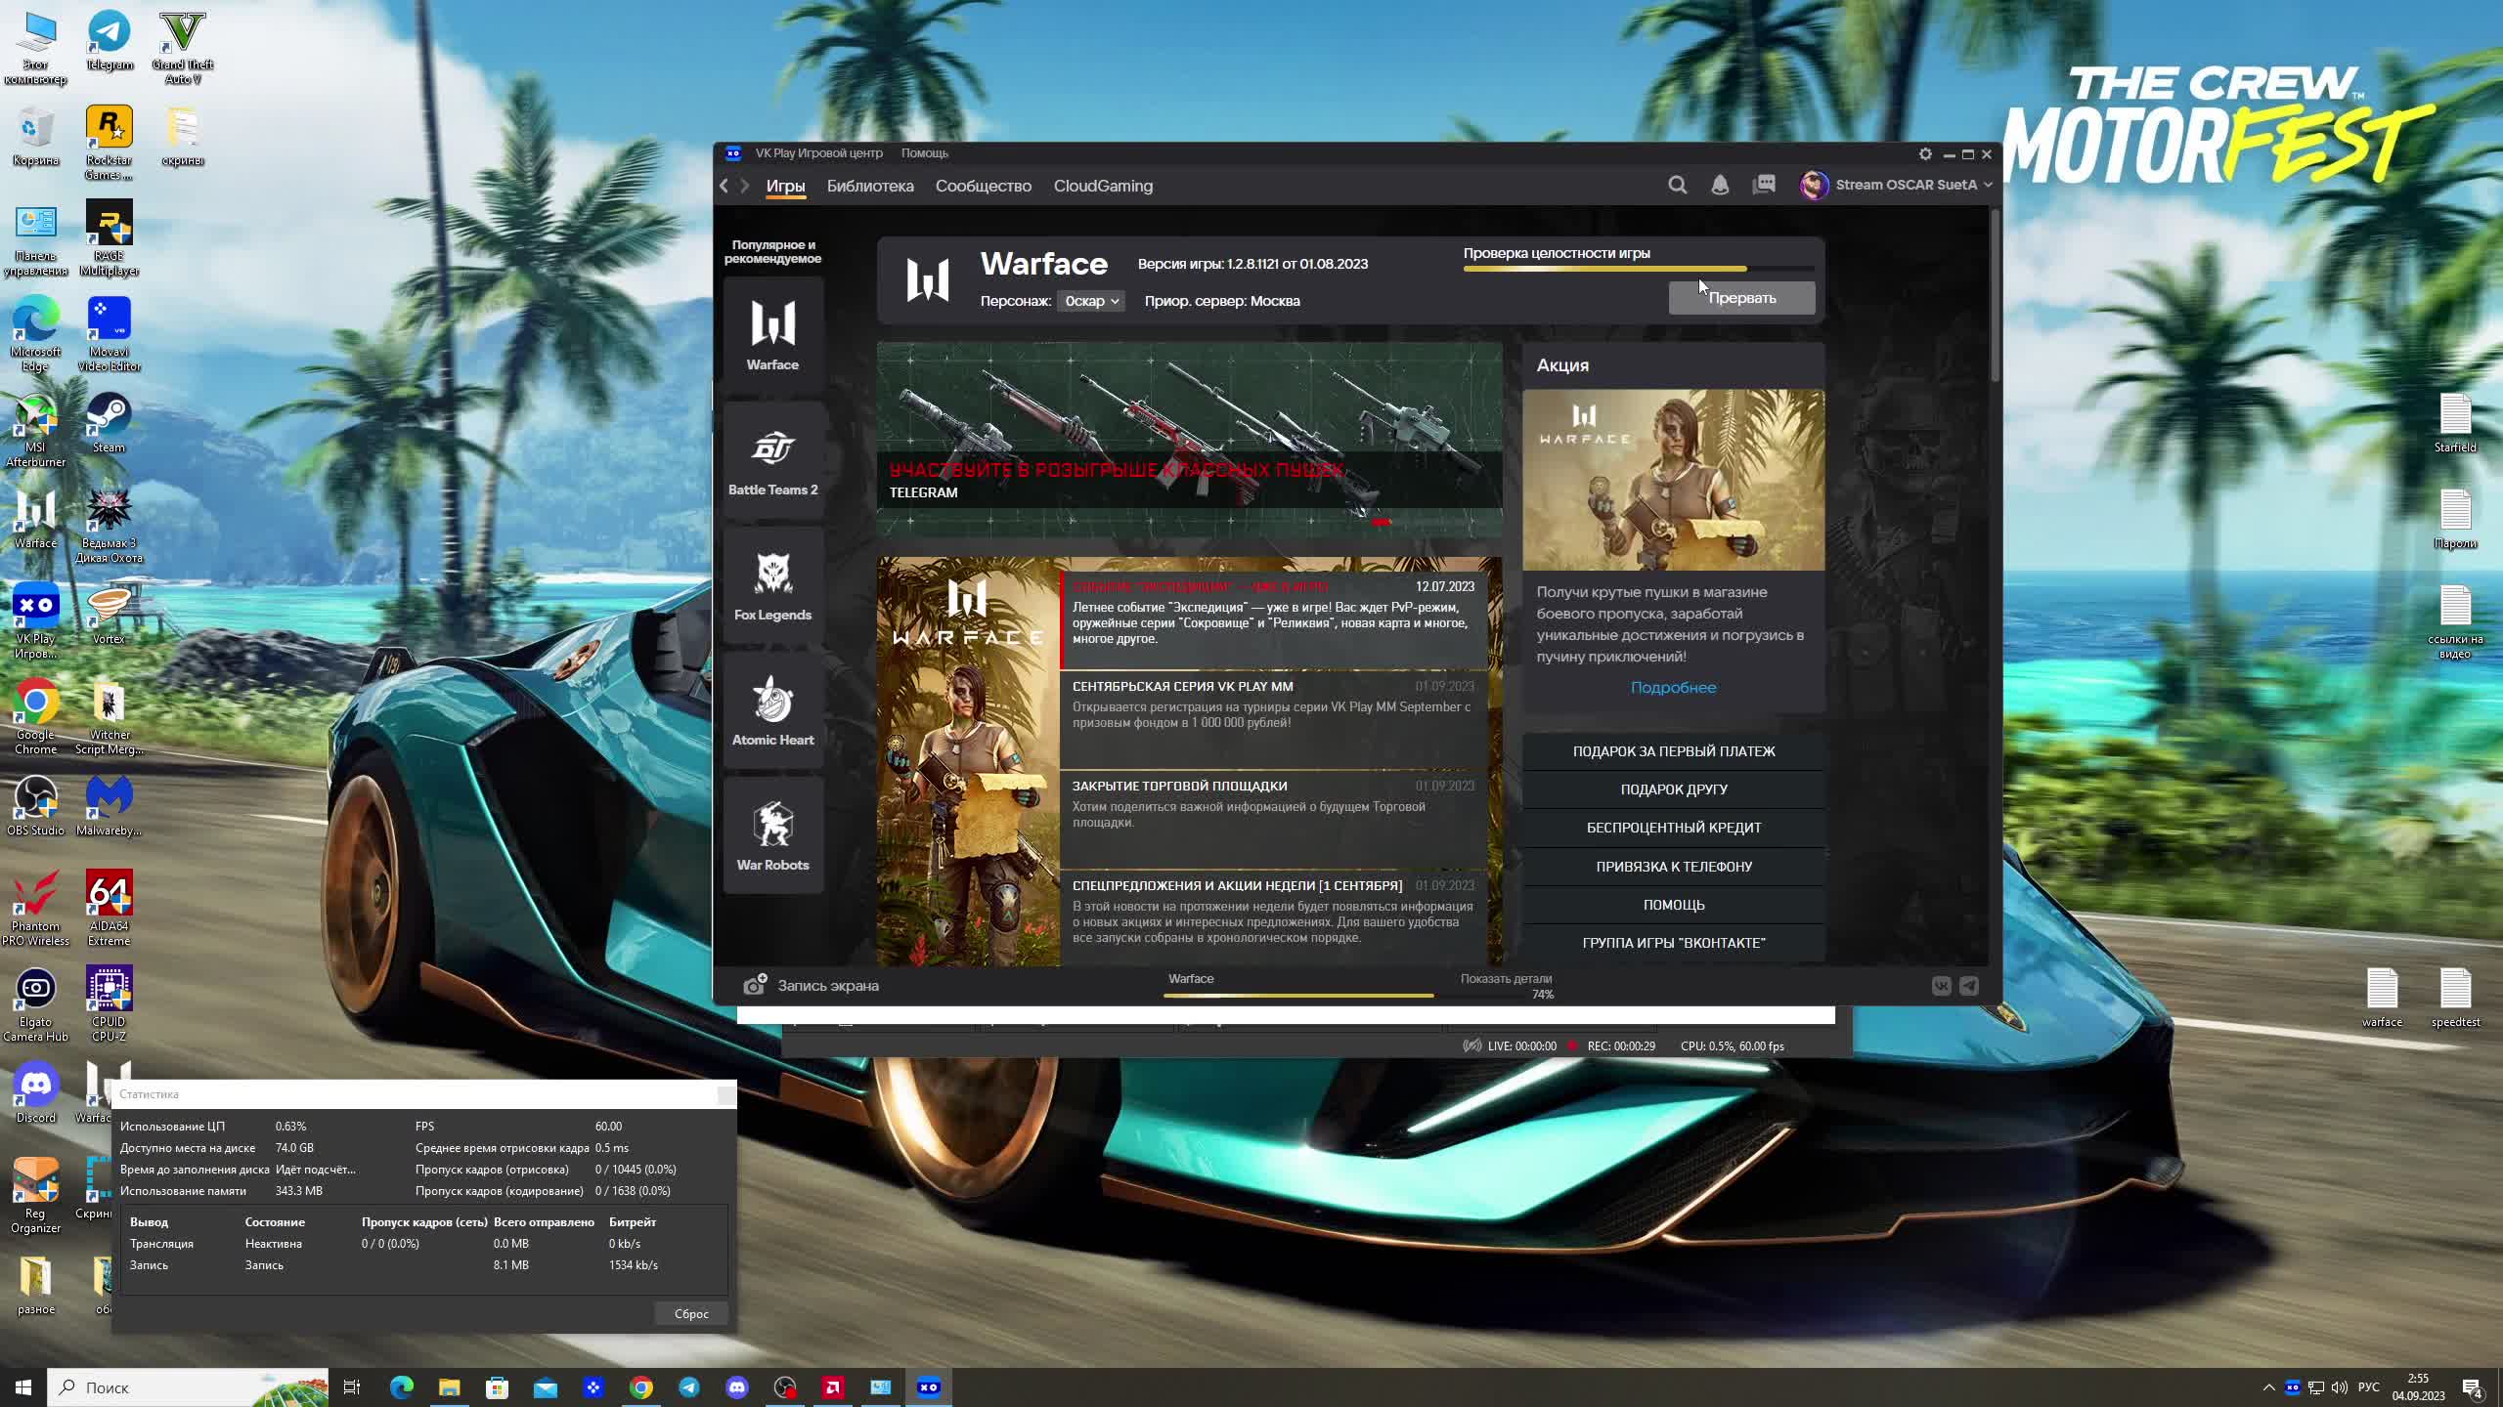The width and height of the screenshot is (2503, 1407).
Task: Expand Показать детали download details
Action: 1506,978
